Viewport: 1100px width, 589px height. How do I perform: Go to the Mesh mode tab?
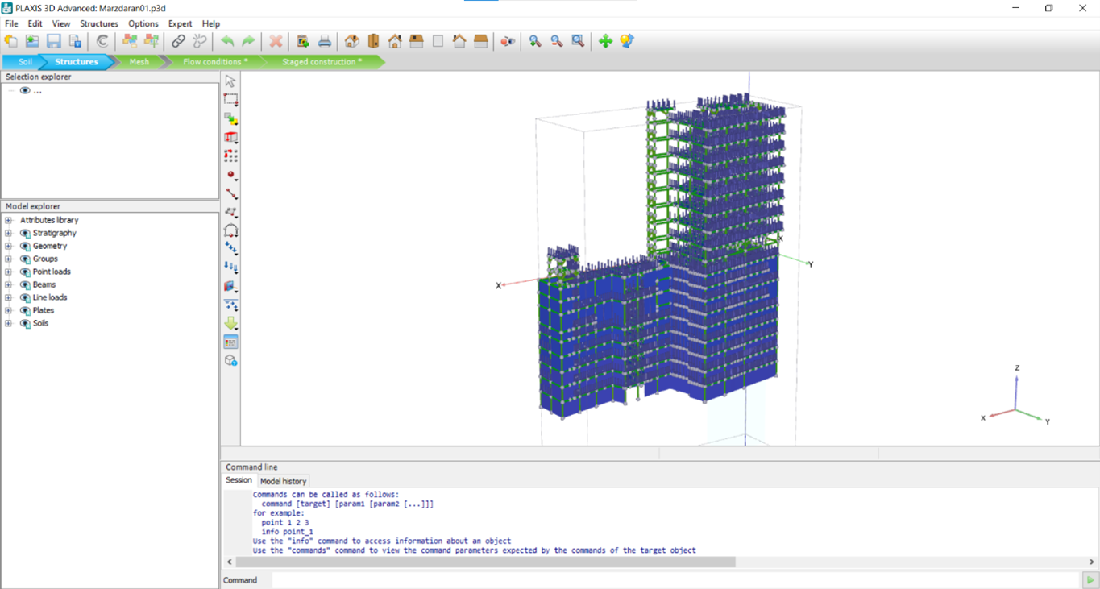(x=139, y=61)
